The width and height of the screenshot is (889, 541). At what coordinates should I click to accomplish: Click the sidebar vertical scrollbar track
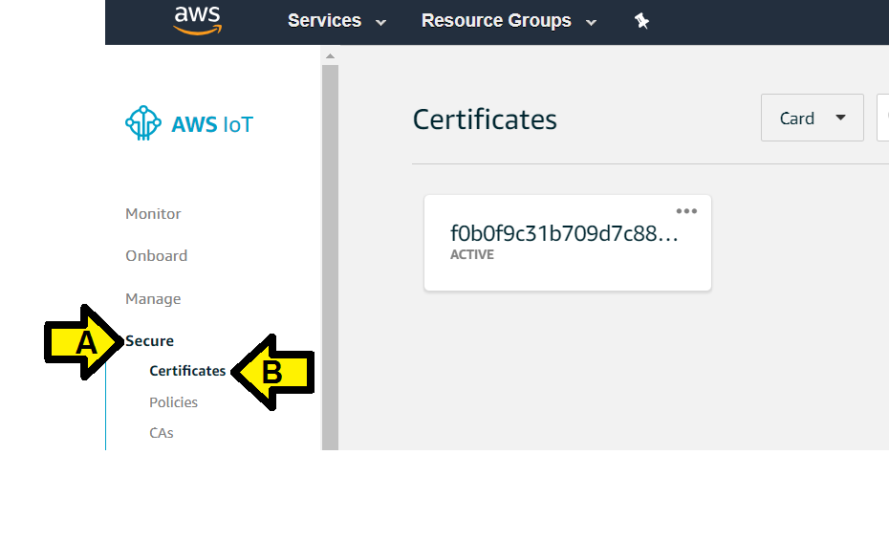click(x=330, y=257)
